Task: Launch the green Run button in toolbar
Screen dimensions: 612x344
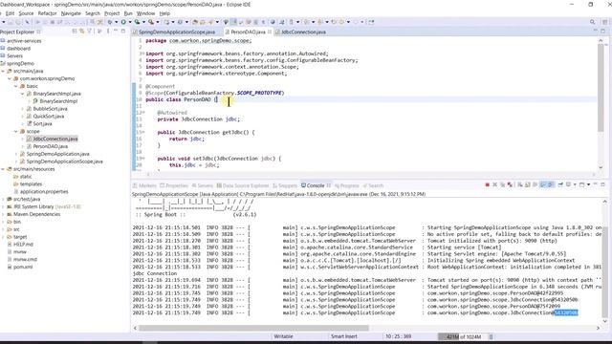Action: [x=123, y=22]
